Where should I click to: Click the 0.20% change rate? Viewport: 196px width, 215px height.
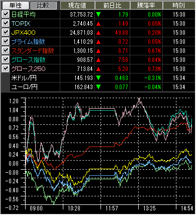154,33
